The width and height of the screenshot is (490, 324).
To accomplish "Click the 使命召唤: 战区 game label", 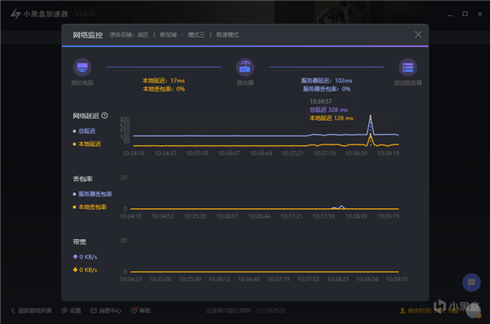I will (129, 34).
